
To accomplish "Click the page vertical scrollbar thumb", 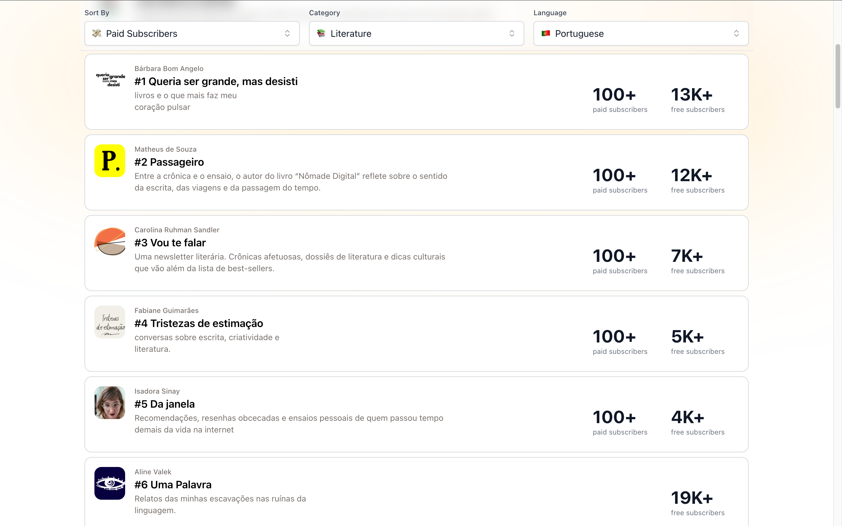I will click(x=838, y=77).
